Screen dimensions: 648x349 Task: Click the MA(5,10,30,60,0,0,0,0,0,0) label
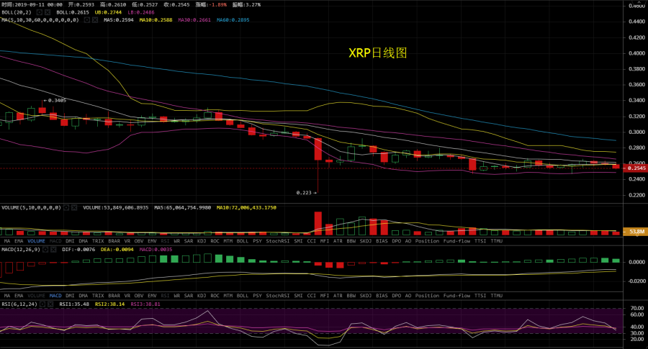point(40,20)
